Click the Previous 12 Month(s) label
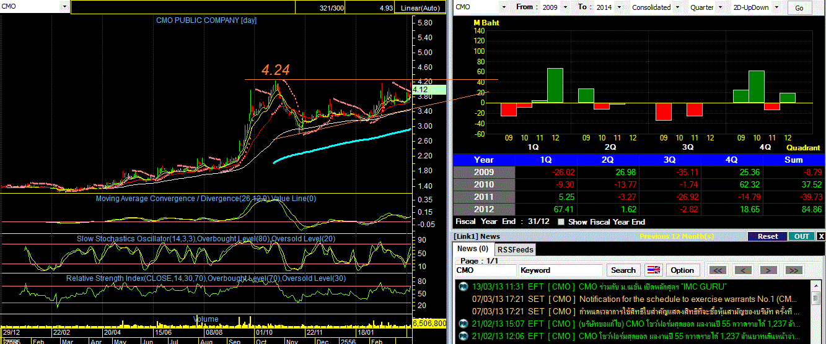The width and height of the screenshot is (826, 344). coord(677,236)
